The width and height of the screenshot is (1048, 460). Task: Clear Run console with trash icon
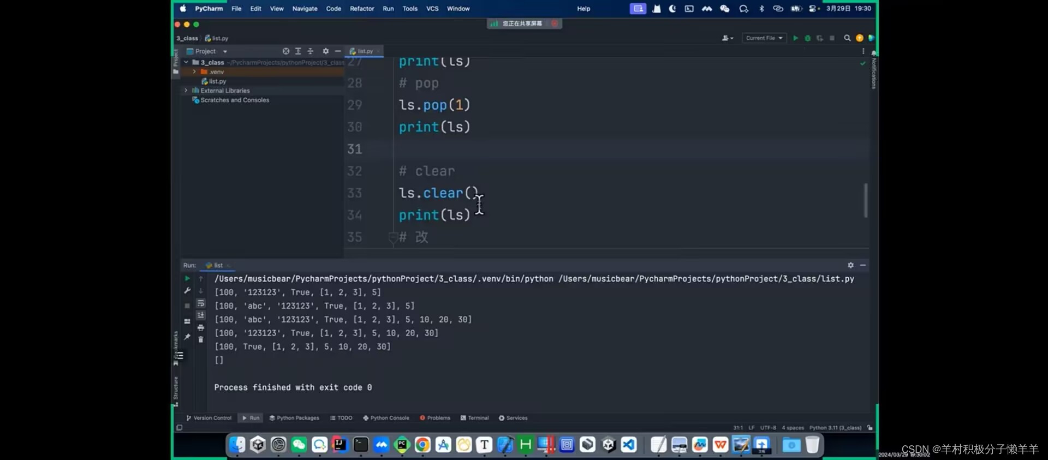(201, 339)
